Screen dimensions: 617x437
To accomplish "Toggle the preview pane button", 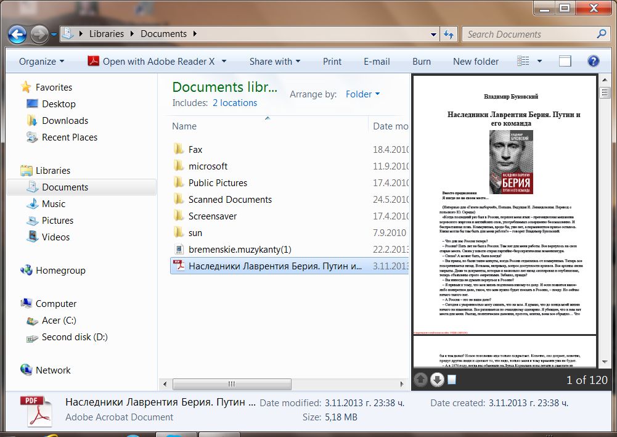I will pos(565,61).
